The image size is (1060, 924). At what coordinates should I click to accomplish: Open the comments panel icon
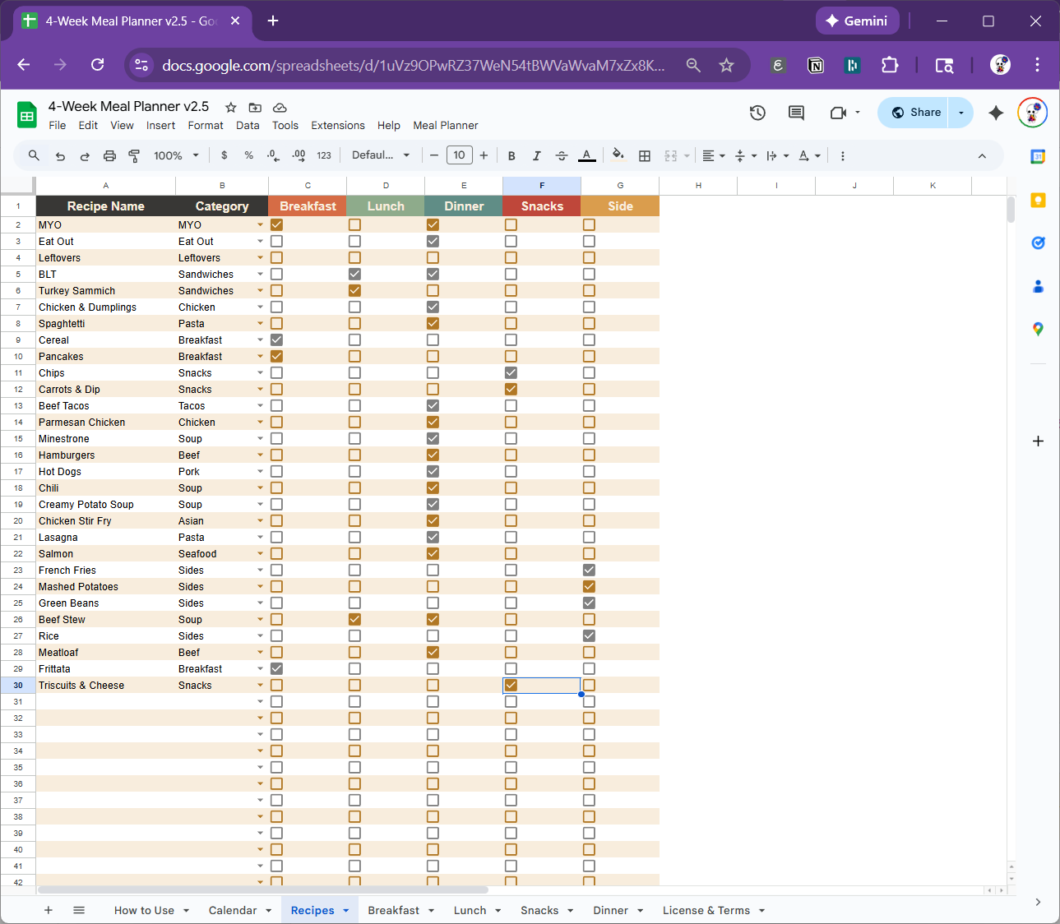pyautogui.click(x=795, y=113)
